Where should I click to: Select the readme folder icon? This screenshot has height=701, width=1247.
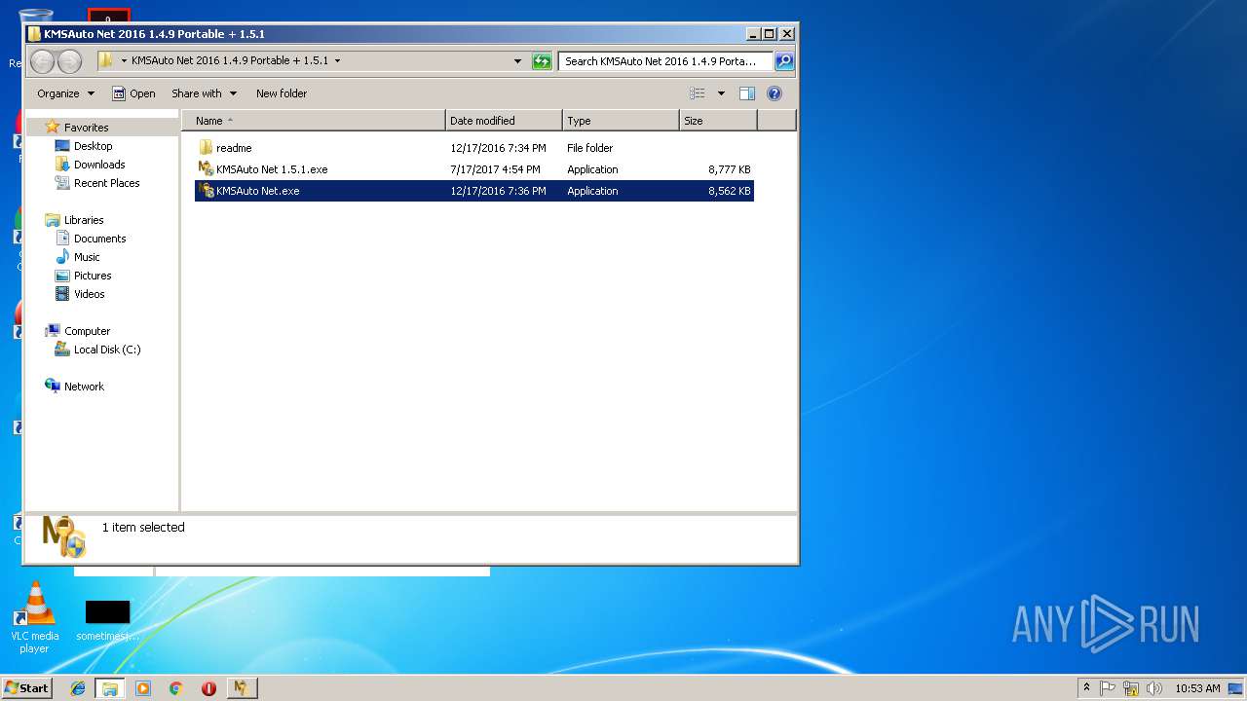click(x=206, y=148)
